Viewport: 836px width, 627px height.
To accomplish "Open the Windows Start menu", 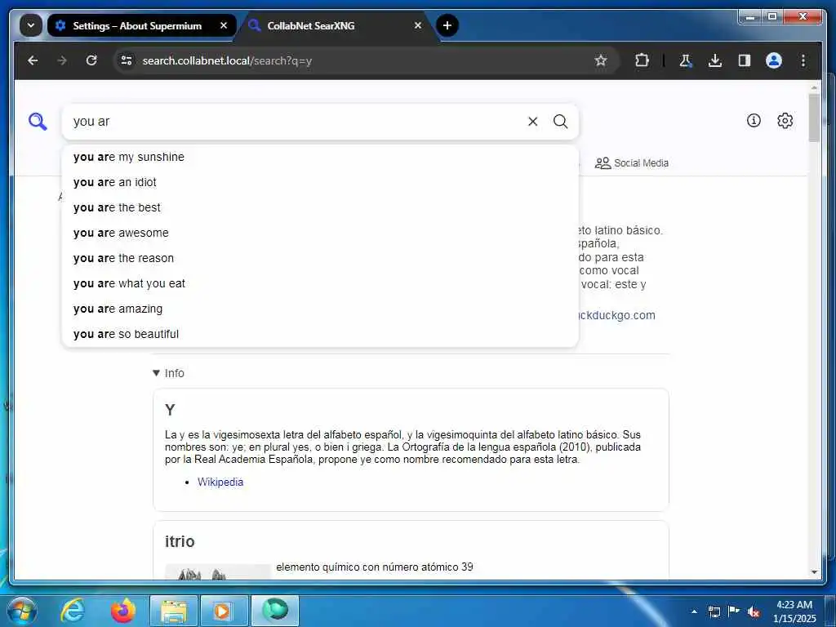I will click(x=21, y=611).
